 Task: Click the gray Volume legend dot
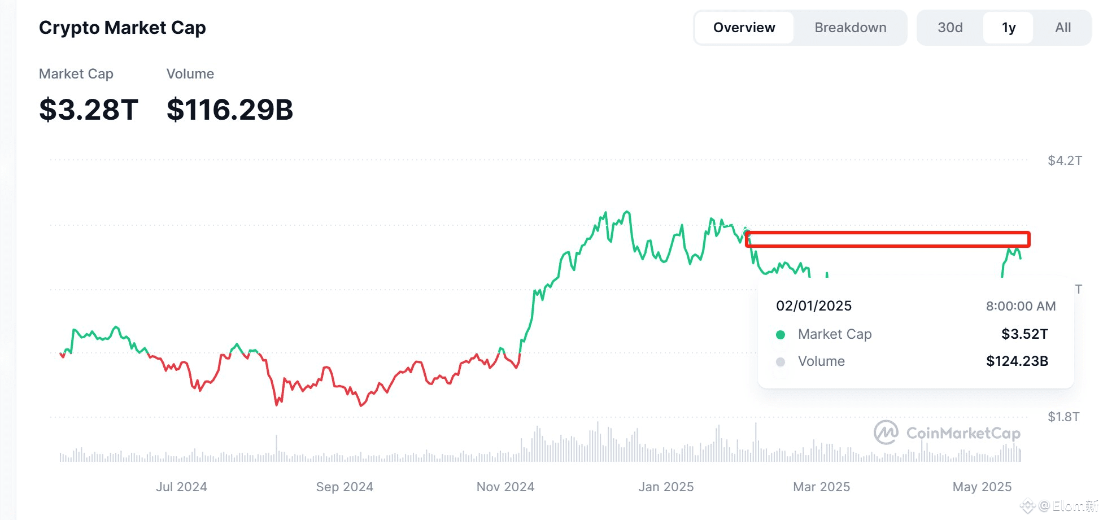click(x=780, y=361)
